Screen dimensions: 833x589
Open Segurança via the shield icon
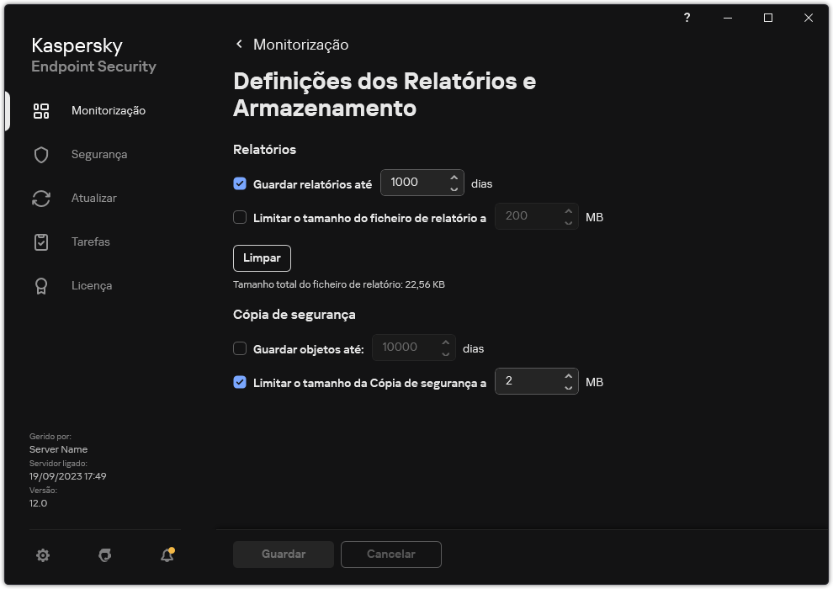coord(41,154)
